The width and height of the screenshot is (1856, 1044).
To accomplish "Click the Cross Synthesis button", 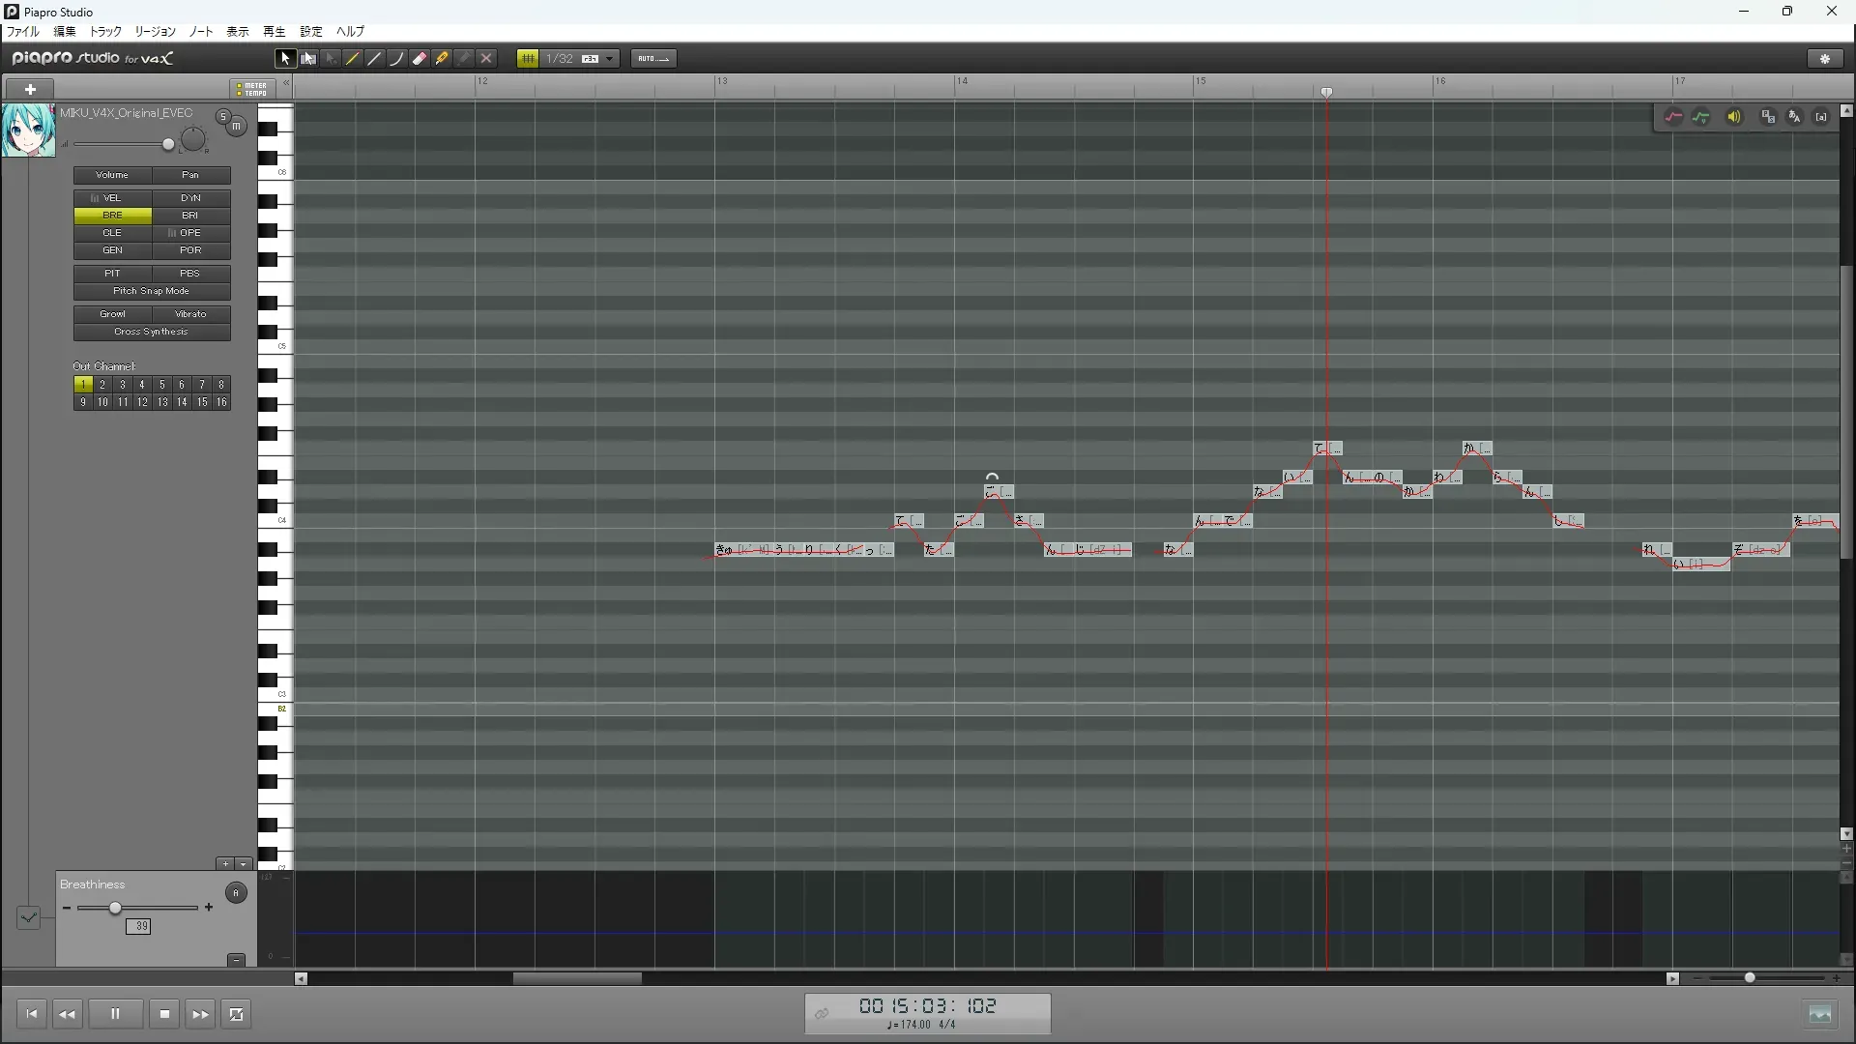I will [x=152, y=332].
